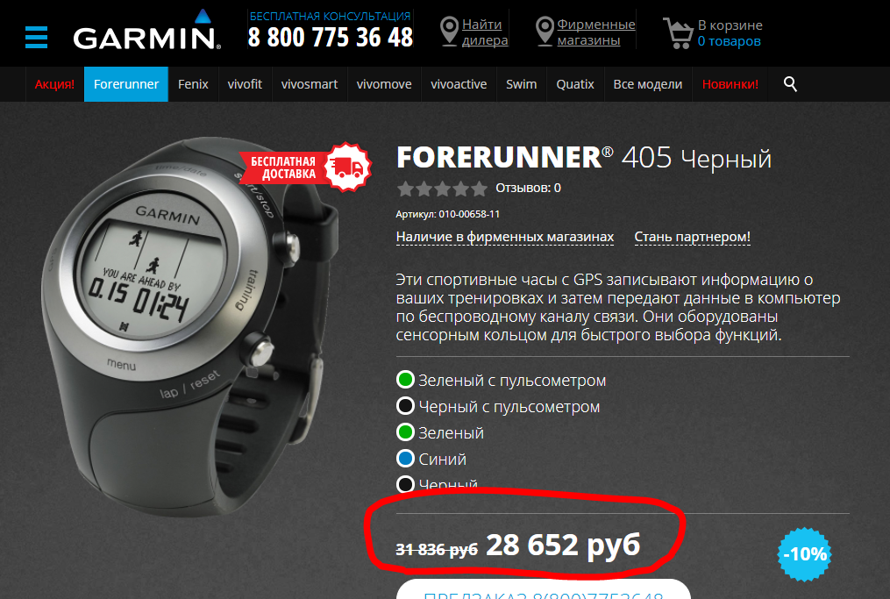Rate the product using the stars
The width and height of the screenshot is (890, 599).
(442, 189)
